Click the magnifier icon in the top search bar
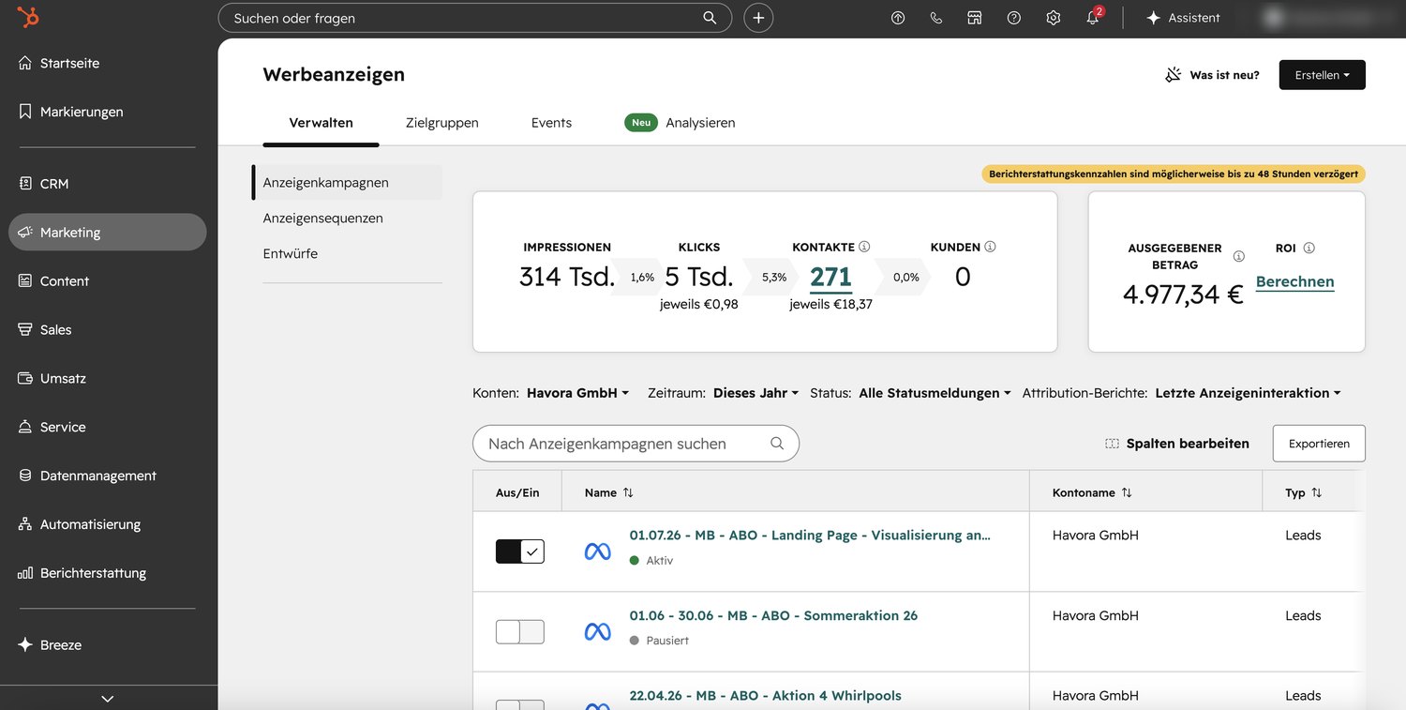Viewport: 1406px width, 710px height. (710, 18)
